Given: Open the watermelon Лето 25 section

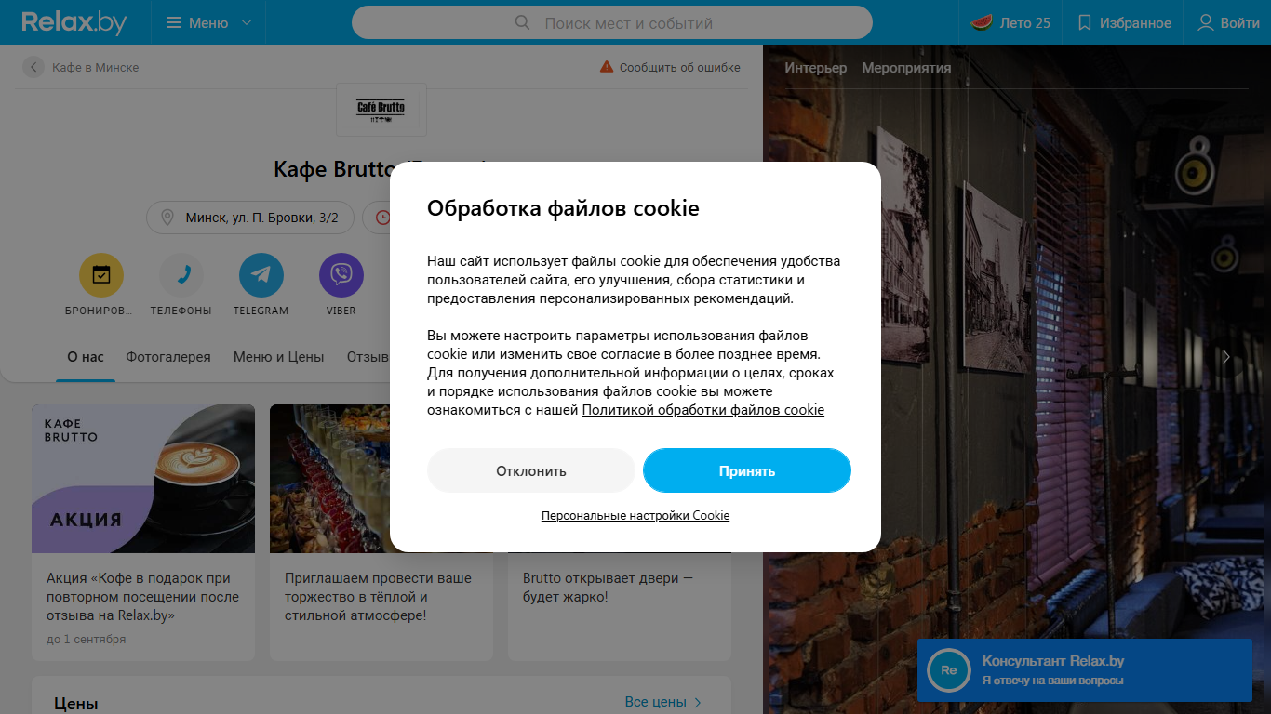Looking at the screenshot, I should click(x=1010, y=22).
